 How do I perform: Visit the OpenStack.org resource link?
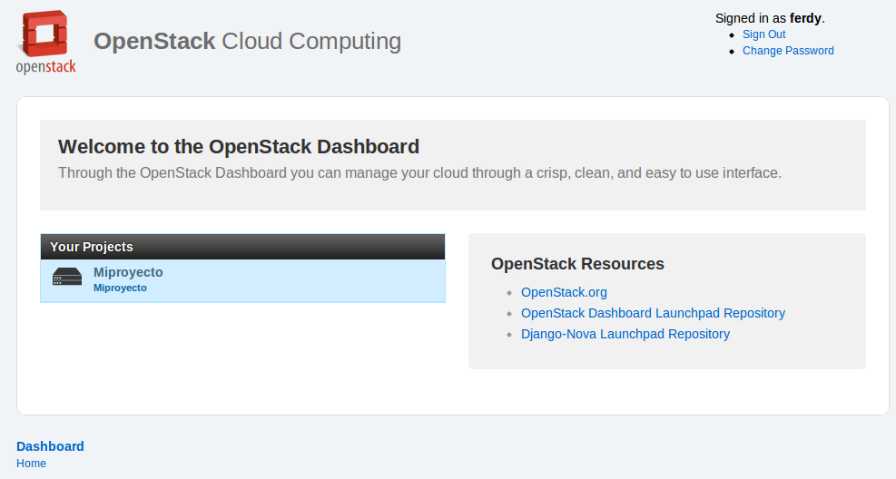564,292
